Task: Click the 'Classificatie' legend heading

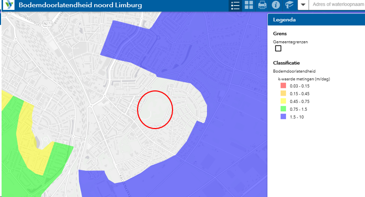Action: coord(287,63)
